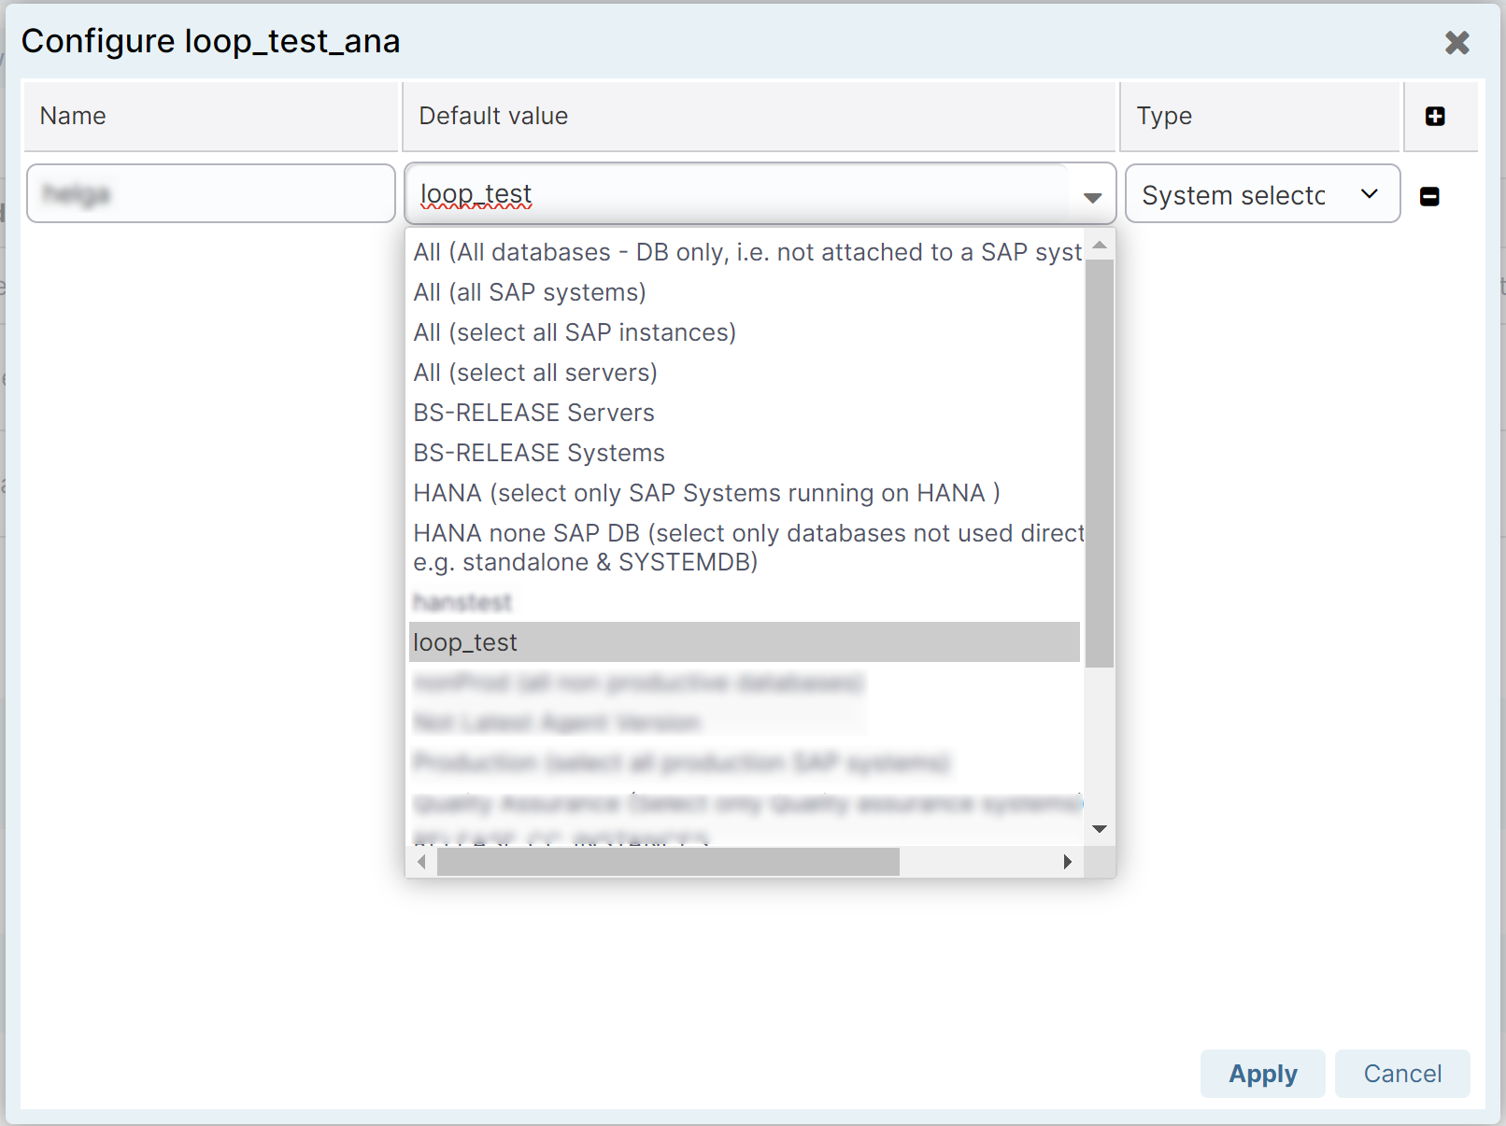Click the Name input containing helga
This screenshot has width=1506, height=1126.
210,193
